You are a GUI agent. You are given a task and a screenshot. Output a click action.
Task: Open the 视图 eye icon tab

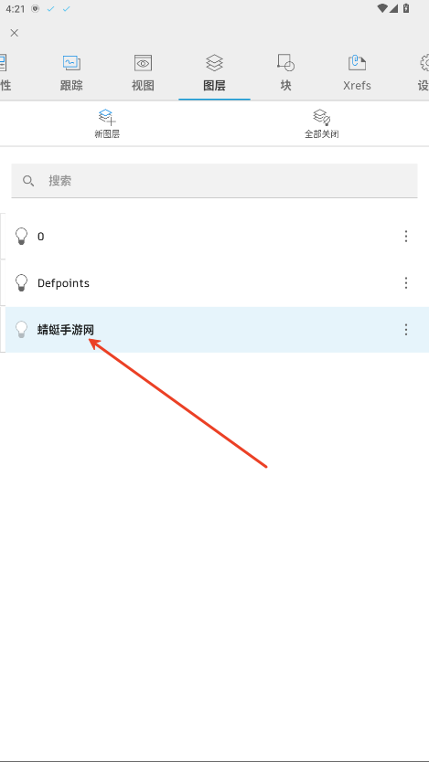tap(143, 63)
